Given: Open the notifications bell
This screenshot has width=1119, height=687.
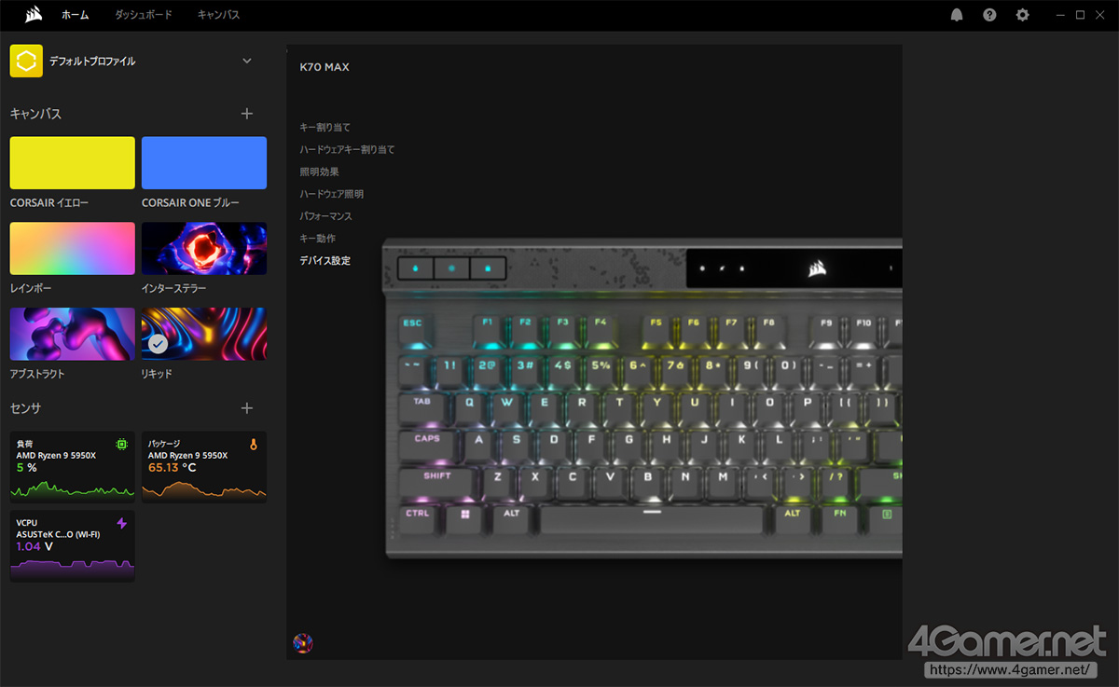Looking at the screenshot, I should tap(956, 15).
